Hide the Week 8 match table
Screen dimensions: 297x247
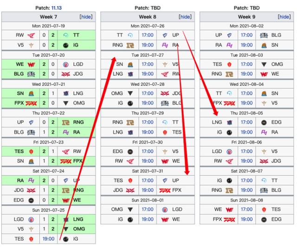click(185, 17)
